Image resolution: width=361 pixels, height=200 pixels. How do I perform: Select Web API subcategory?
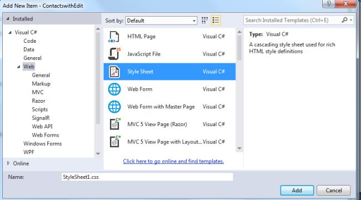tap(42, 127)
